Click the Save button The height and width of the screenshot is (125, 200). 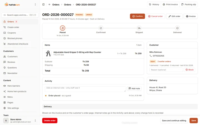(194, 121)
